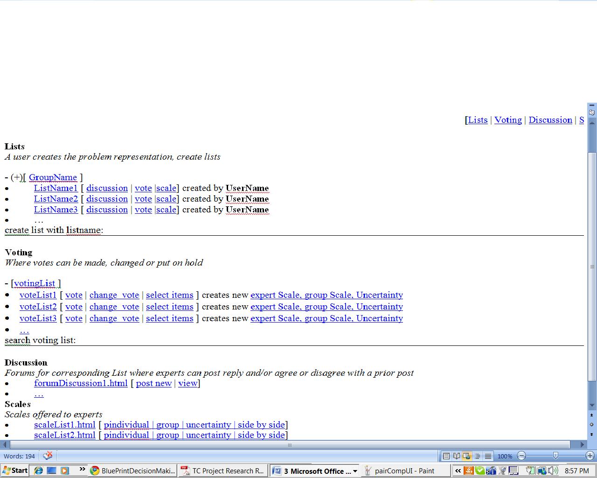
Task: Show hidden system tray icons
Action: point(458,471)
